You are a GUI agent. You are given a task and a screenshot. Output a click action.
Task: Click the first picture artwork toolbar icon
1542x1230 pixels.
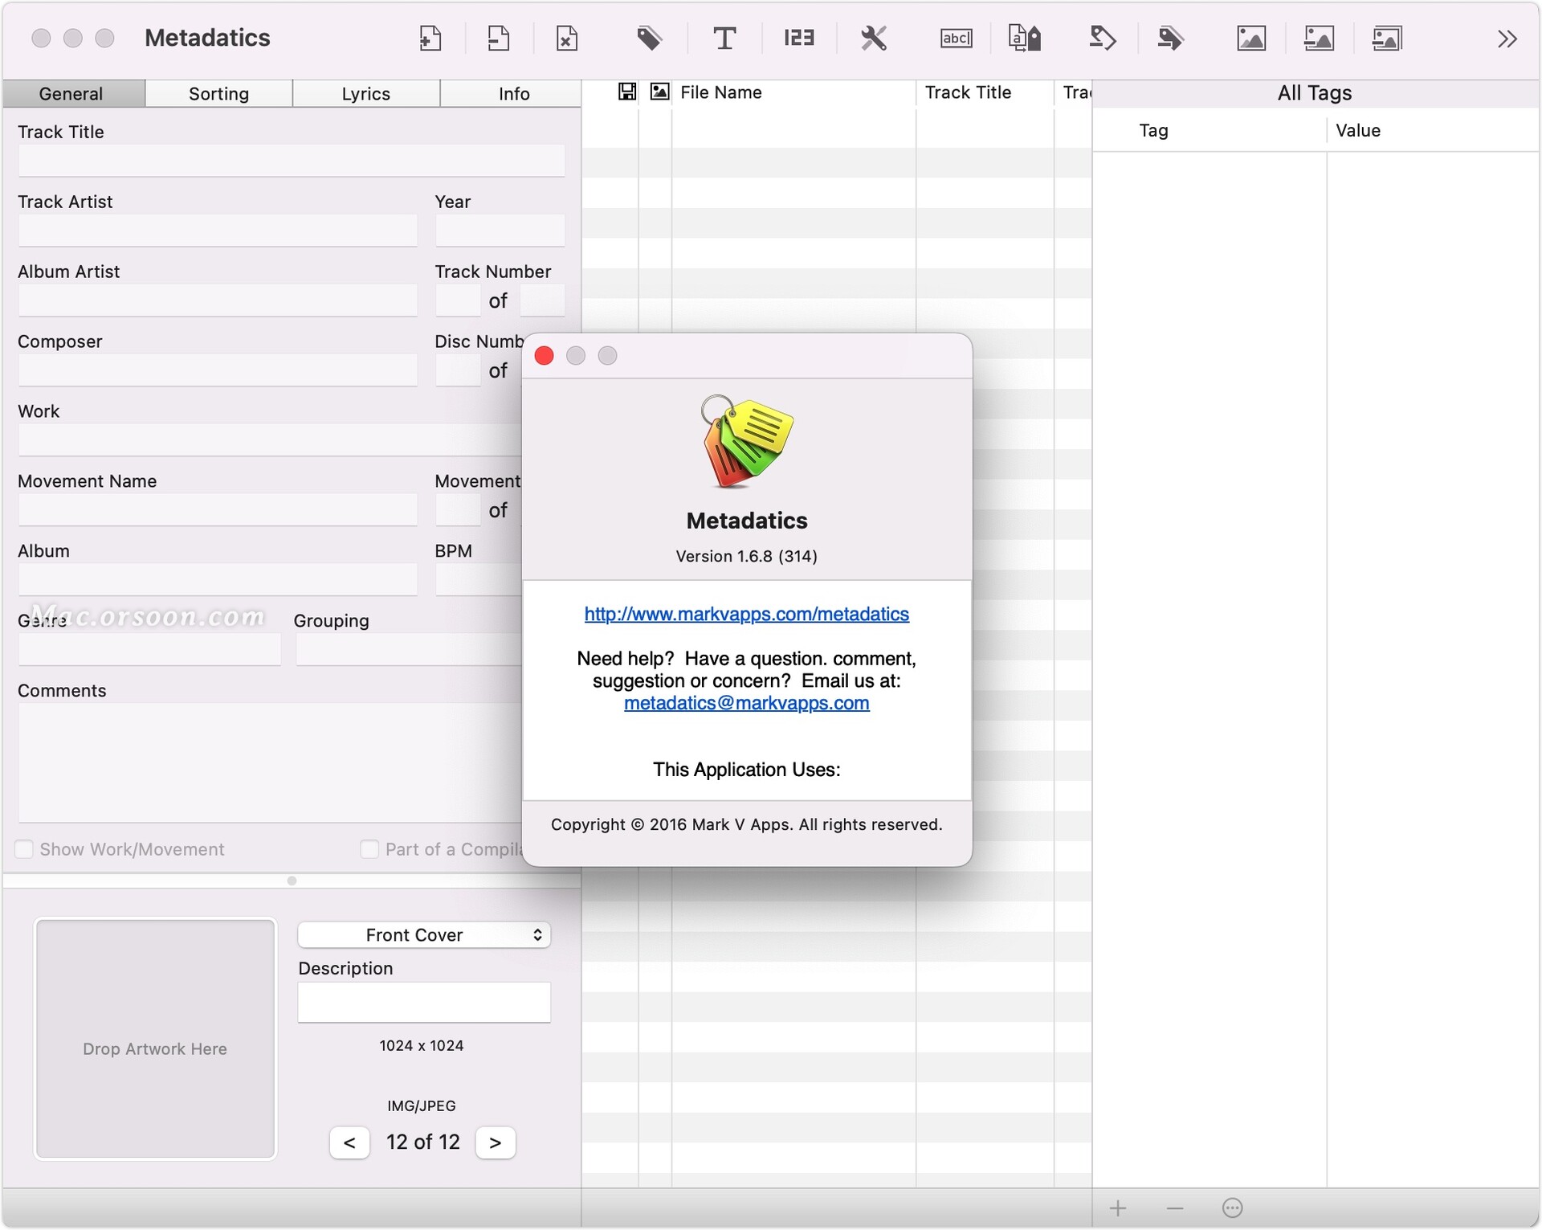coord(1250,38)
